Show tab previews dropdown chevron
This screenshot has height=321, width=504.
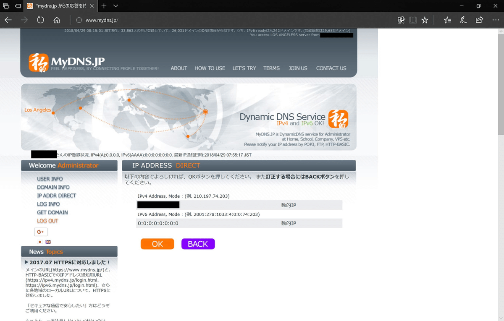(116, 6)
